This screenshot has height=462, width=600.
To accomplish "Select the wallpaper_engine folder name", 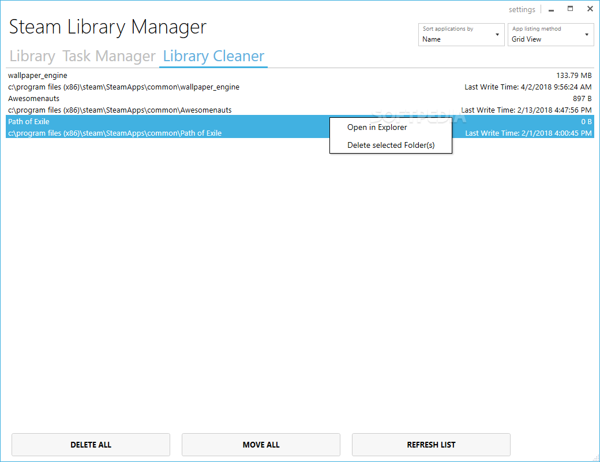I will point(37,76).
